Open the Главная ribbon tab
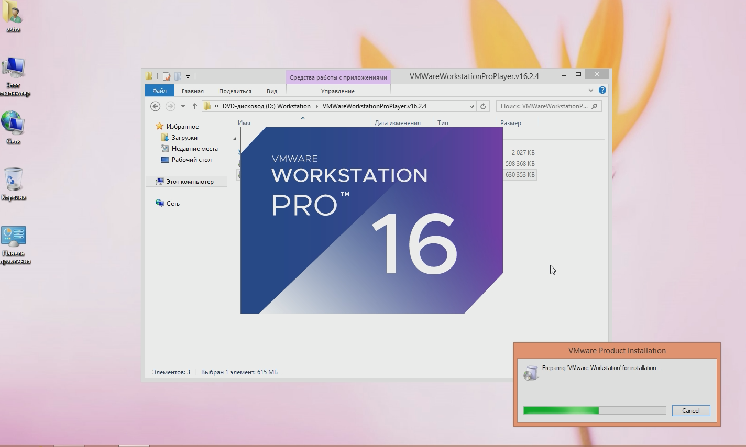 tap(193, 91)
